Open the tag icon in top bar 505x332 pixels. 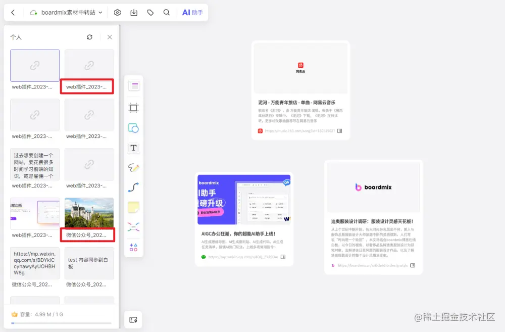[150, 13]
